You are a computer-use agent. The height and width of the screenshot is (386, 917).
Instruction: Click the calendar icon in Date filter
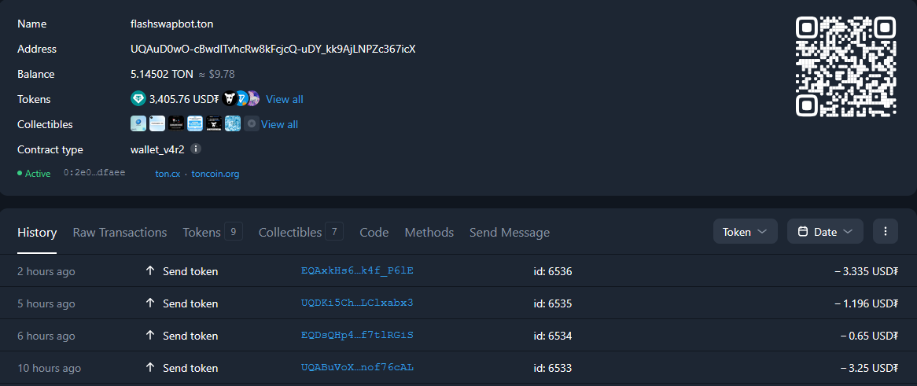pos(803,232)
